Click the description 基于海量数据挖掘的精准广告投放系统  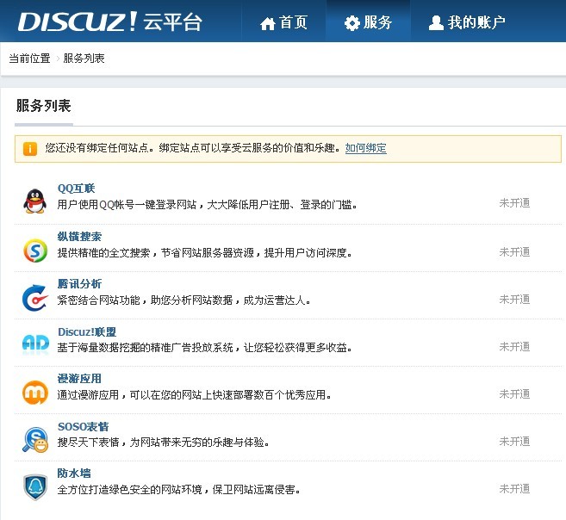pyautogui.click(x=204, y=348)
